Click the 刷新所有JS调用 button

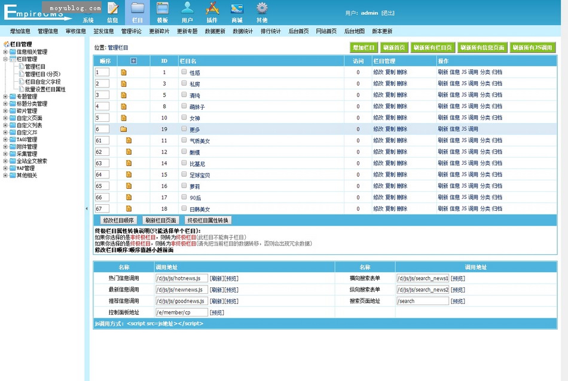click(x=533, y=47)
